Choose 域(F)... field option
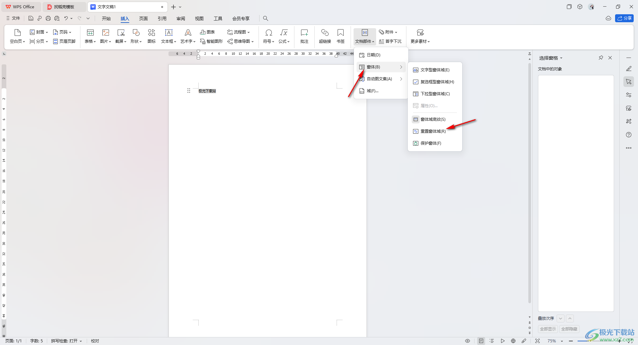This screenshot has height=345, width=638. pyautogui.click(x=381, y=91)
